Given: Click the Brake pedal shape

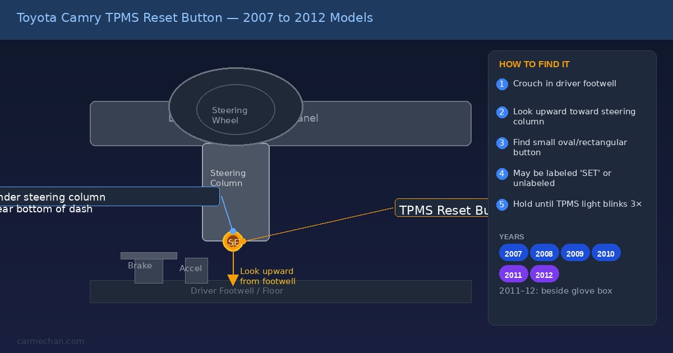Looking at the screenshot, I should coord(149,268).
